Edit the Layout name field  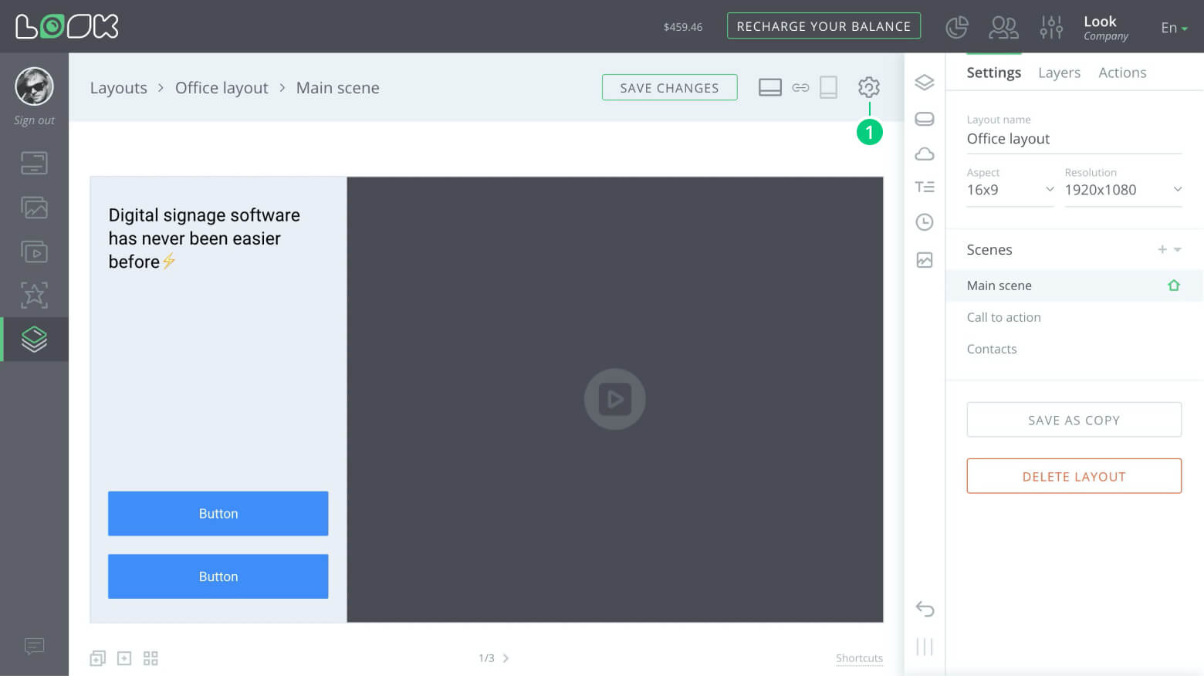point(1074,139)
